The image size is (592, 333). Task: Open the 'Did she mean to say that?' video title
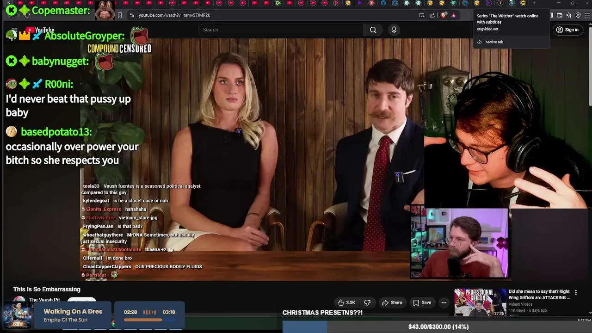click(539, 295)
